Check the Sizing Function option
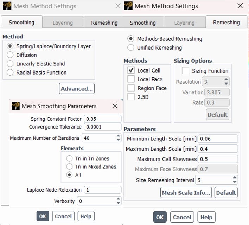249x225 pixels. [x=185, y=71]
